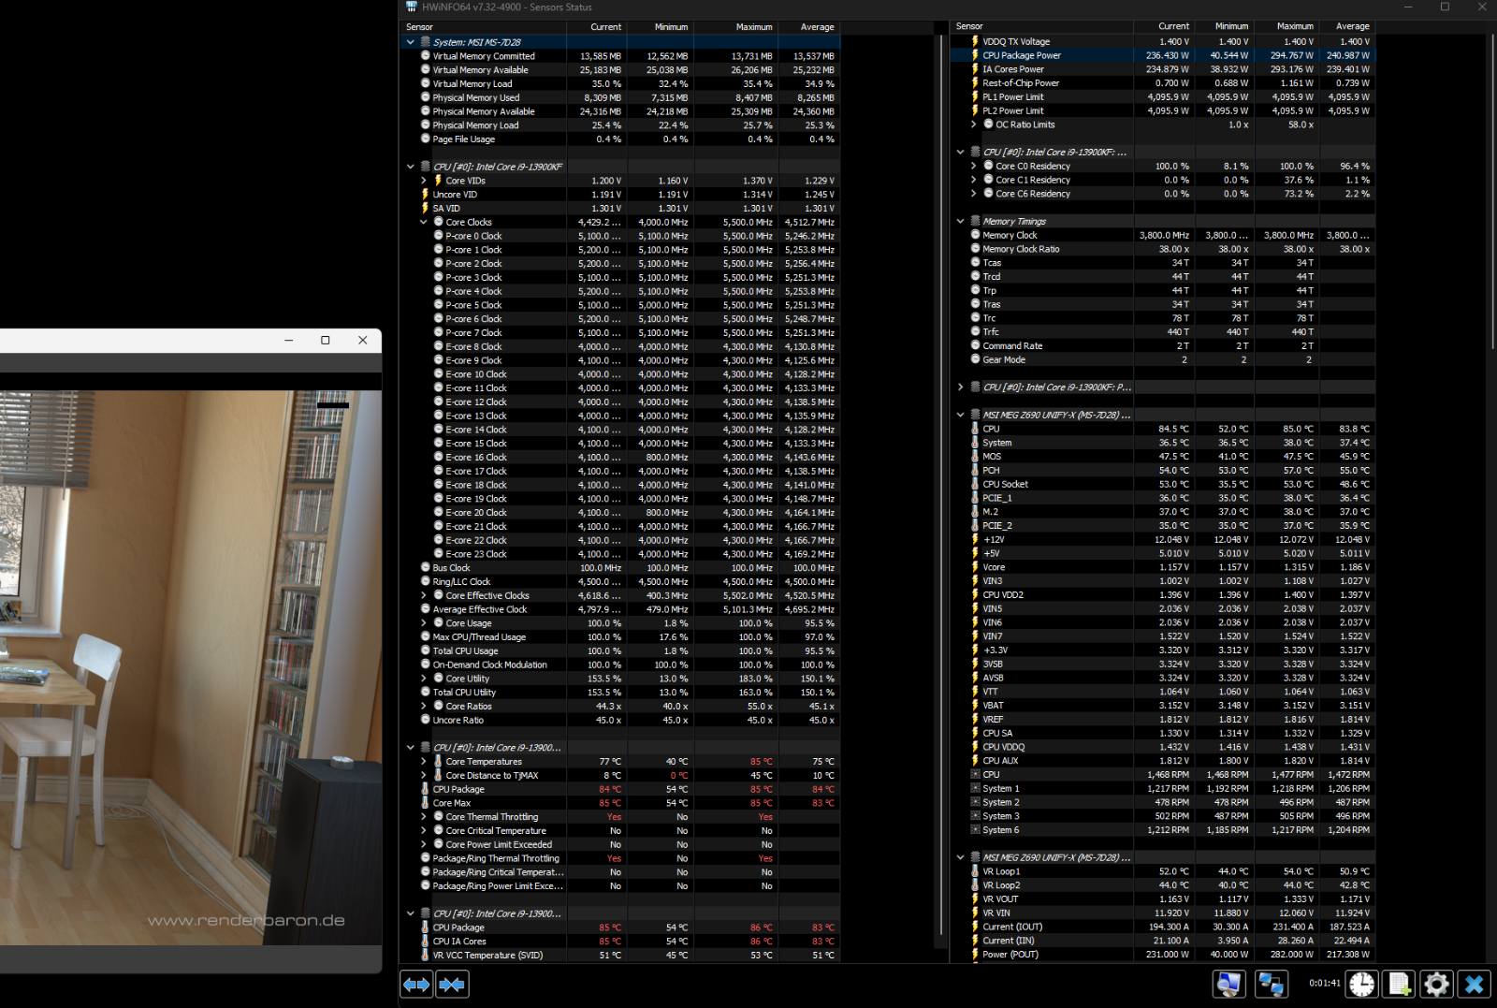This screenshot has width=1497, height=1008.
Task: Expand OC Ratio Limits
Action: (x=974, y=124)
